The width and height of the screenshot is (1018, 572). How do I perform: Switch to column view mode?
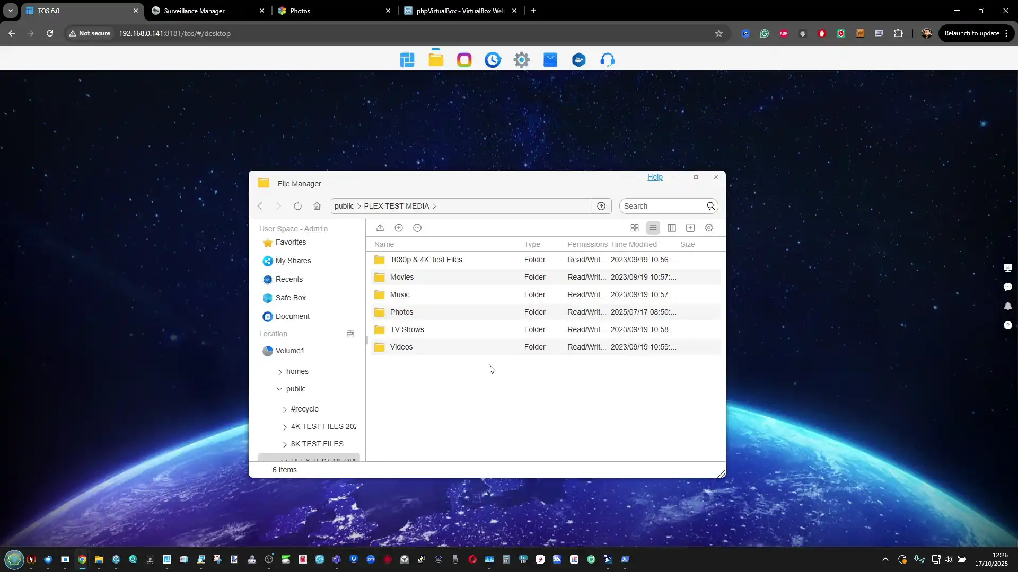[671, 228]
